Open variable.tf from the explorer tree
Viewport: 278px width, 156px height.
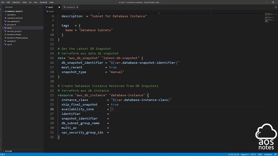(x=11, y=41)
